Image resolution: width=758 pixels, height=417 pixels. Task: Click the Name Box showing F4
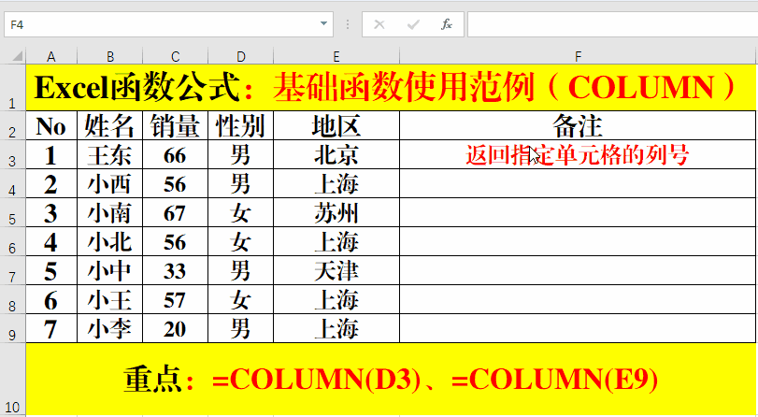[168, 24]
